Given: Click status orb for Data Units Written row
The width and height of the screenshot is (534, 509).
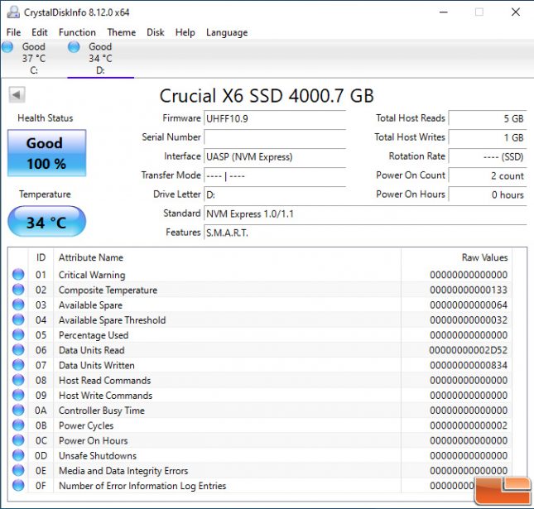Looking at the screenshot, I should (x=18, y=365).
